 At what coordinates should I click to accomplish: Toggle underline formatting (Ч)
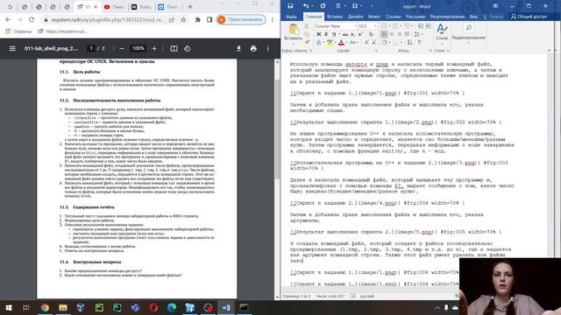[x=334, y=34]
